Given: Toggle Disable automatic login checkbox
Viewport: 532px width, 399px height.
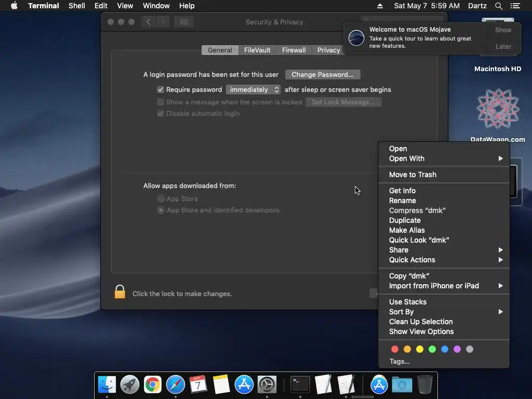Looking at the screenshot, I should (x=161, y=113).
